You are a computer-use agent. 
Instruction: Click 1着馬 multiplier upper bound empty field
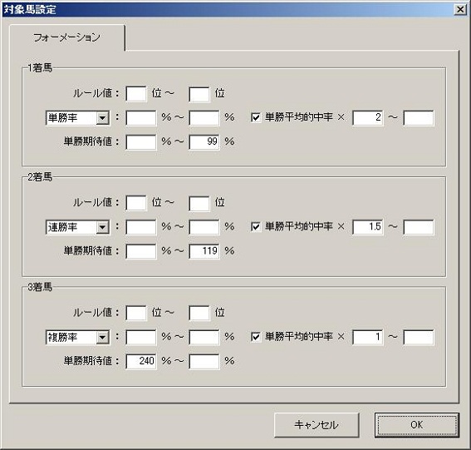pyautogui.click(x=419, y=118)
